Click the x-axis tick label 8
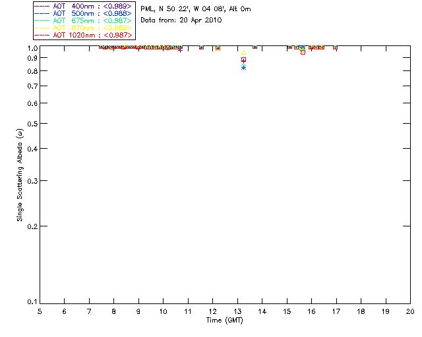 pyautogui.click(x=114, y=311)
